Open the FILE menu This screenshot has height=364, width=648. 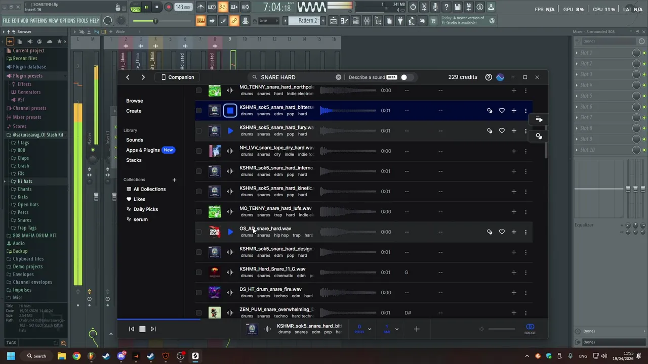pos(7,21)
